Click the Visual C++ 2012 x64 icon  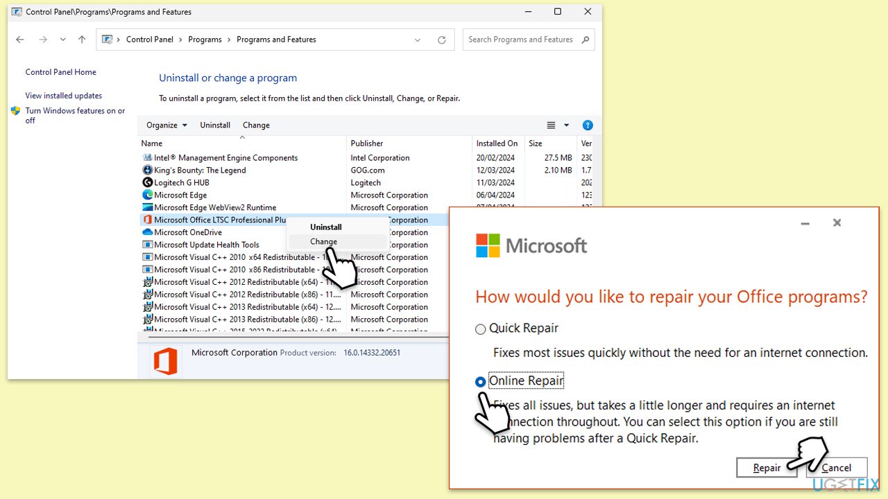click(147, 283)
